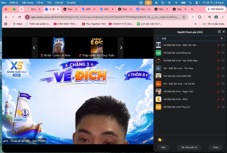Open the Nhật ký menu
The image size is (227, 153).
(x=14, y=3)
